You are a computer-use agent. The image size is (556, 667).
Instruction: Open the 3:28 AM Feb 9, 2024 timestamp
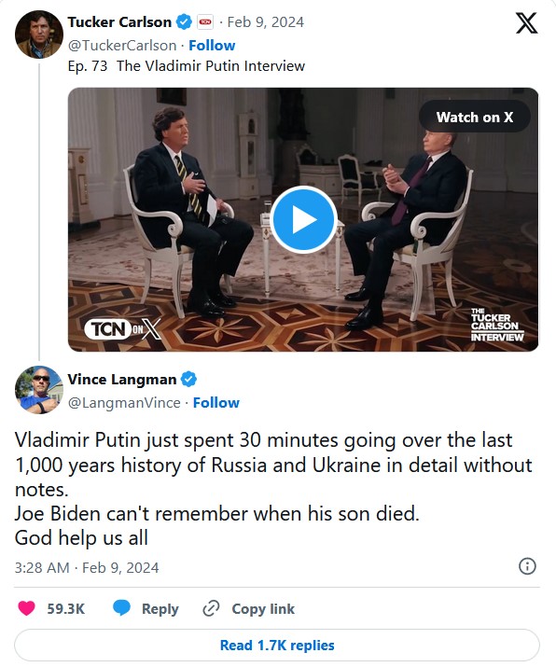click(87, 568)
